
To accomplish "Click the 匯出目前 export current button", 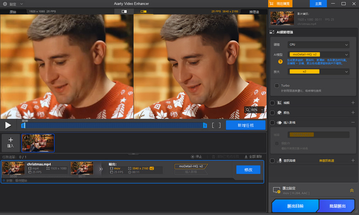I will (294, 206).
